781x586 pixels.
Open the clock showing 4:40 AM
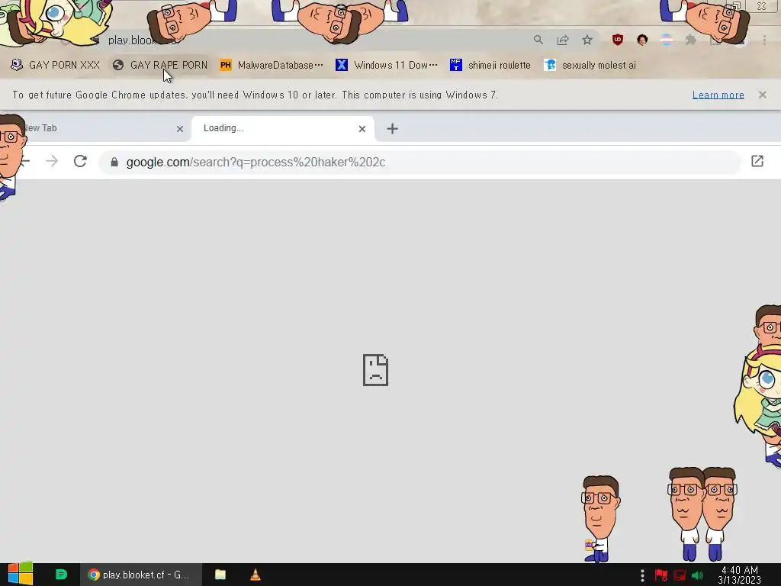coord(740,575)
